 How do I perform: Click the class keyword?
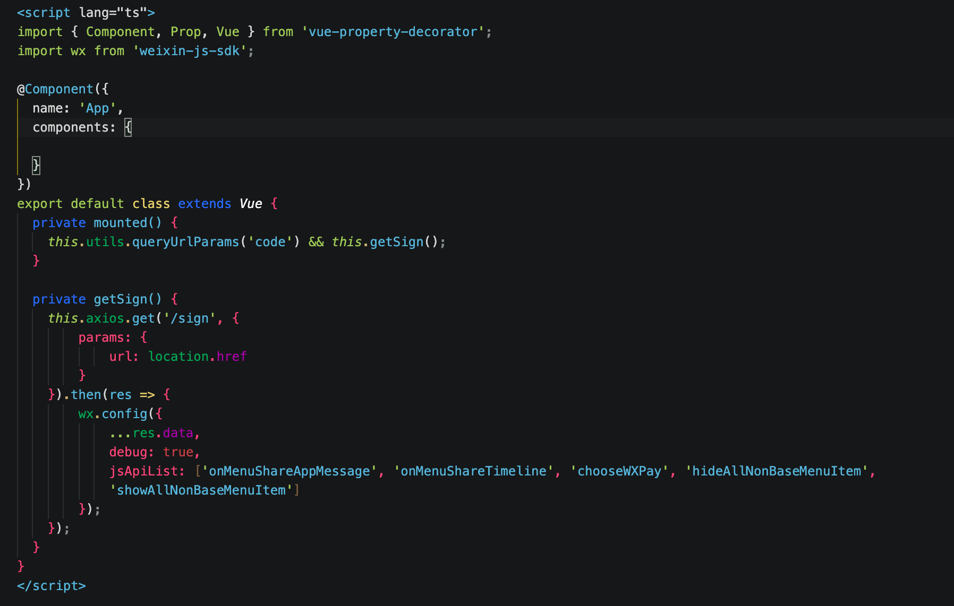[151, 204]
